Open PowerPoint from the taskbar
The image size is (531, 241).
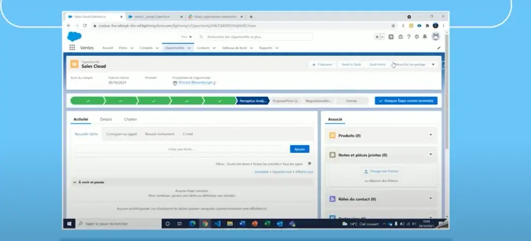click(x=255, y=223)
